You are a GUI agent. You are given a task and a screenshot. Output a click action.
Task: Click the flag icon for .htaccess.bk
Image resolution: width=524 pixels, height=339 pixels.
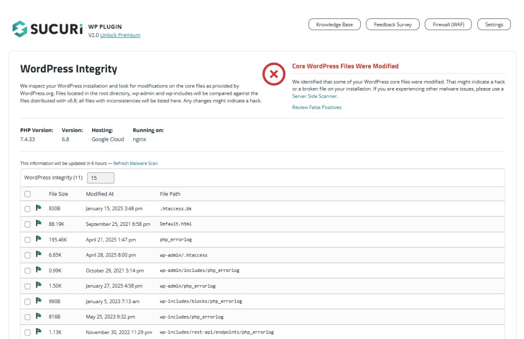coord(39,208)
